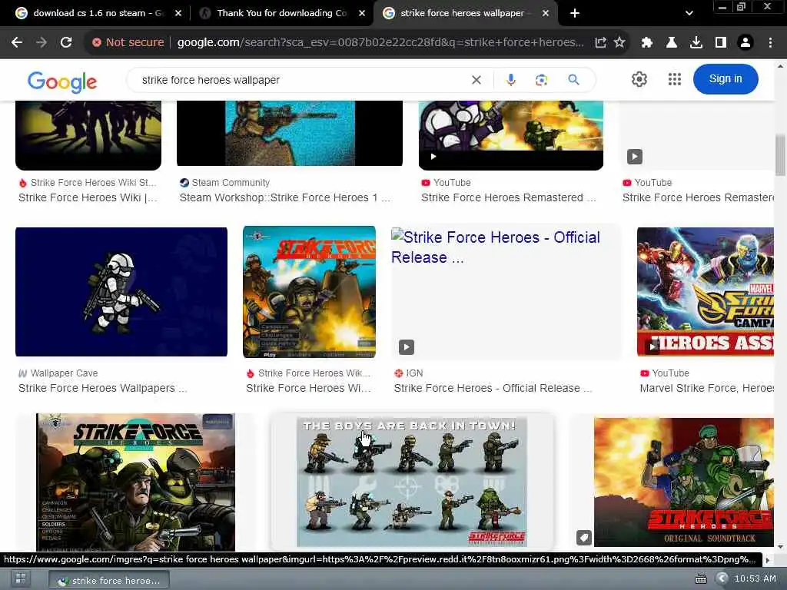Viewport: 787px width, 590px height.
Task: Open the Marvel Strike Force thumbnail
Action: (705, 292)
